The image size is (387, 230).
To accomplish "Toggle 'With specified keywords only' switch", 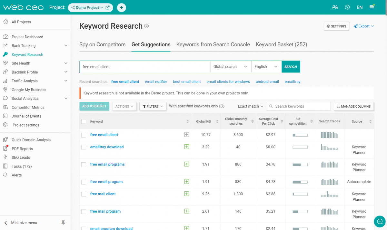I will (x=222, y=106).
